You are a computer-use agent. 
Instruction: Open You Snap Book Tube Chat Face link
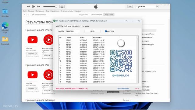[x=146, y=93]
